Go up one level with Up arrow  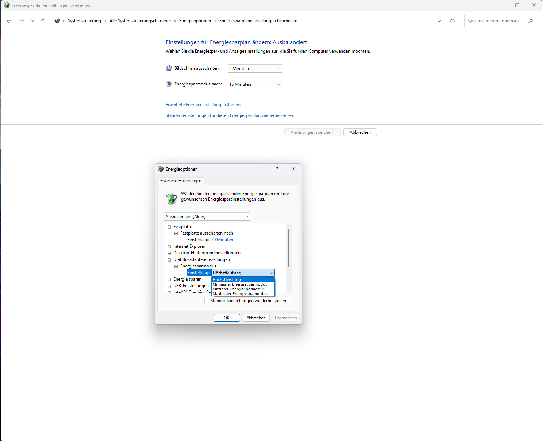coord(43,21)
